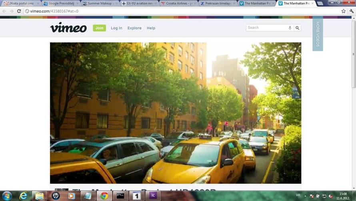Image resolution: width=356 pixels, height=201 pixels.
Task: Open Windows Media Player taskbar icon
Action: (x=72, y=195)
